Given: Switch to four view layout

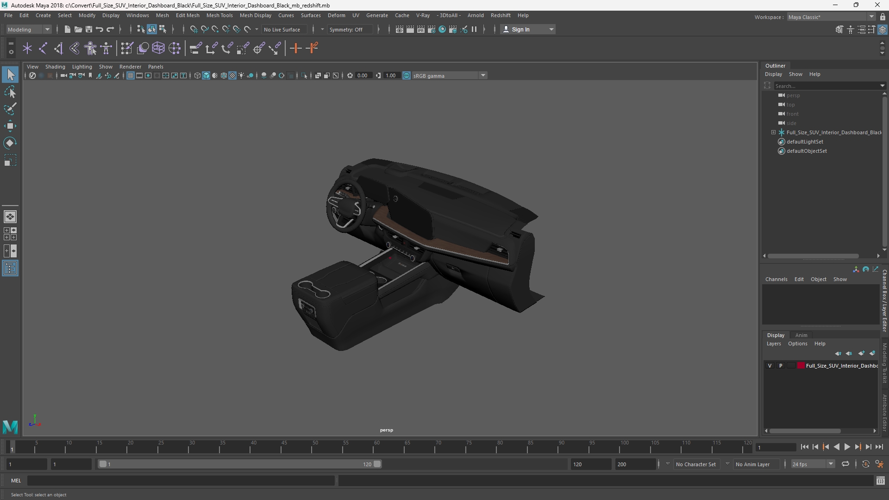Looking at the screenshot, I should [x=10, y=234].
